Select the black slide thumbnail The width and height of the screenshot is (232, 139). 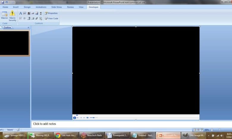14,43
